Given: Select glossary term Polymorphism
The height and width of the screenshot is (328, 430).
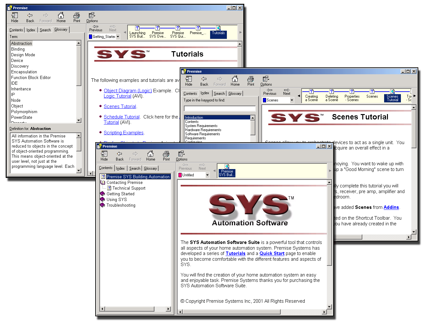Looking at the screenshot, I should point(24,112).
